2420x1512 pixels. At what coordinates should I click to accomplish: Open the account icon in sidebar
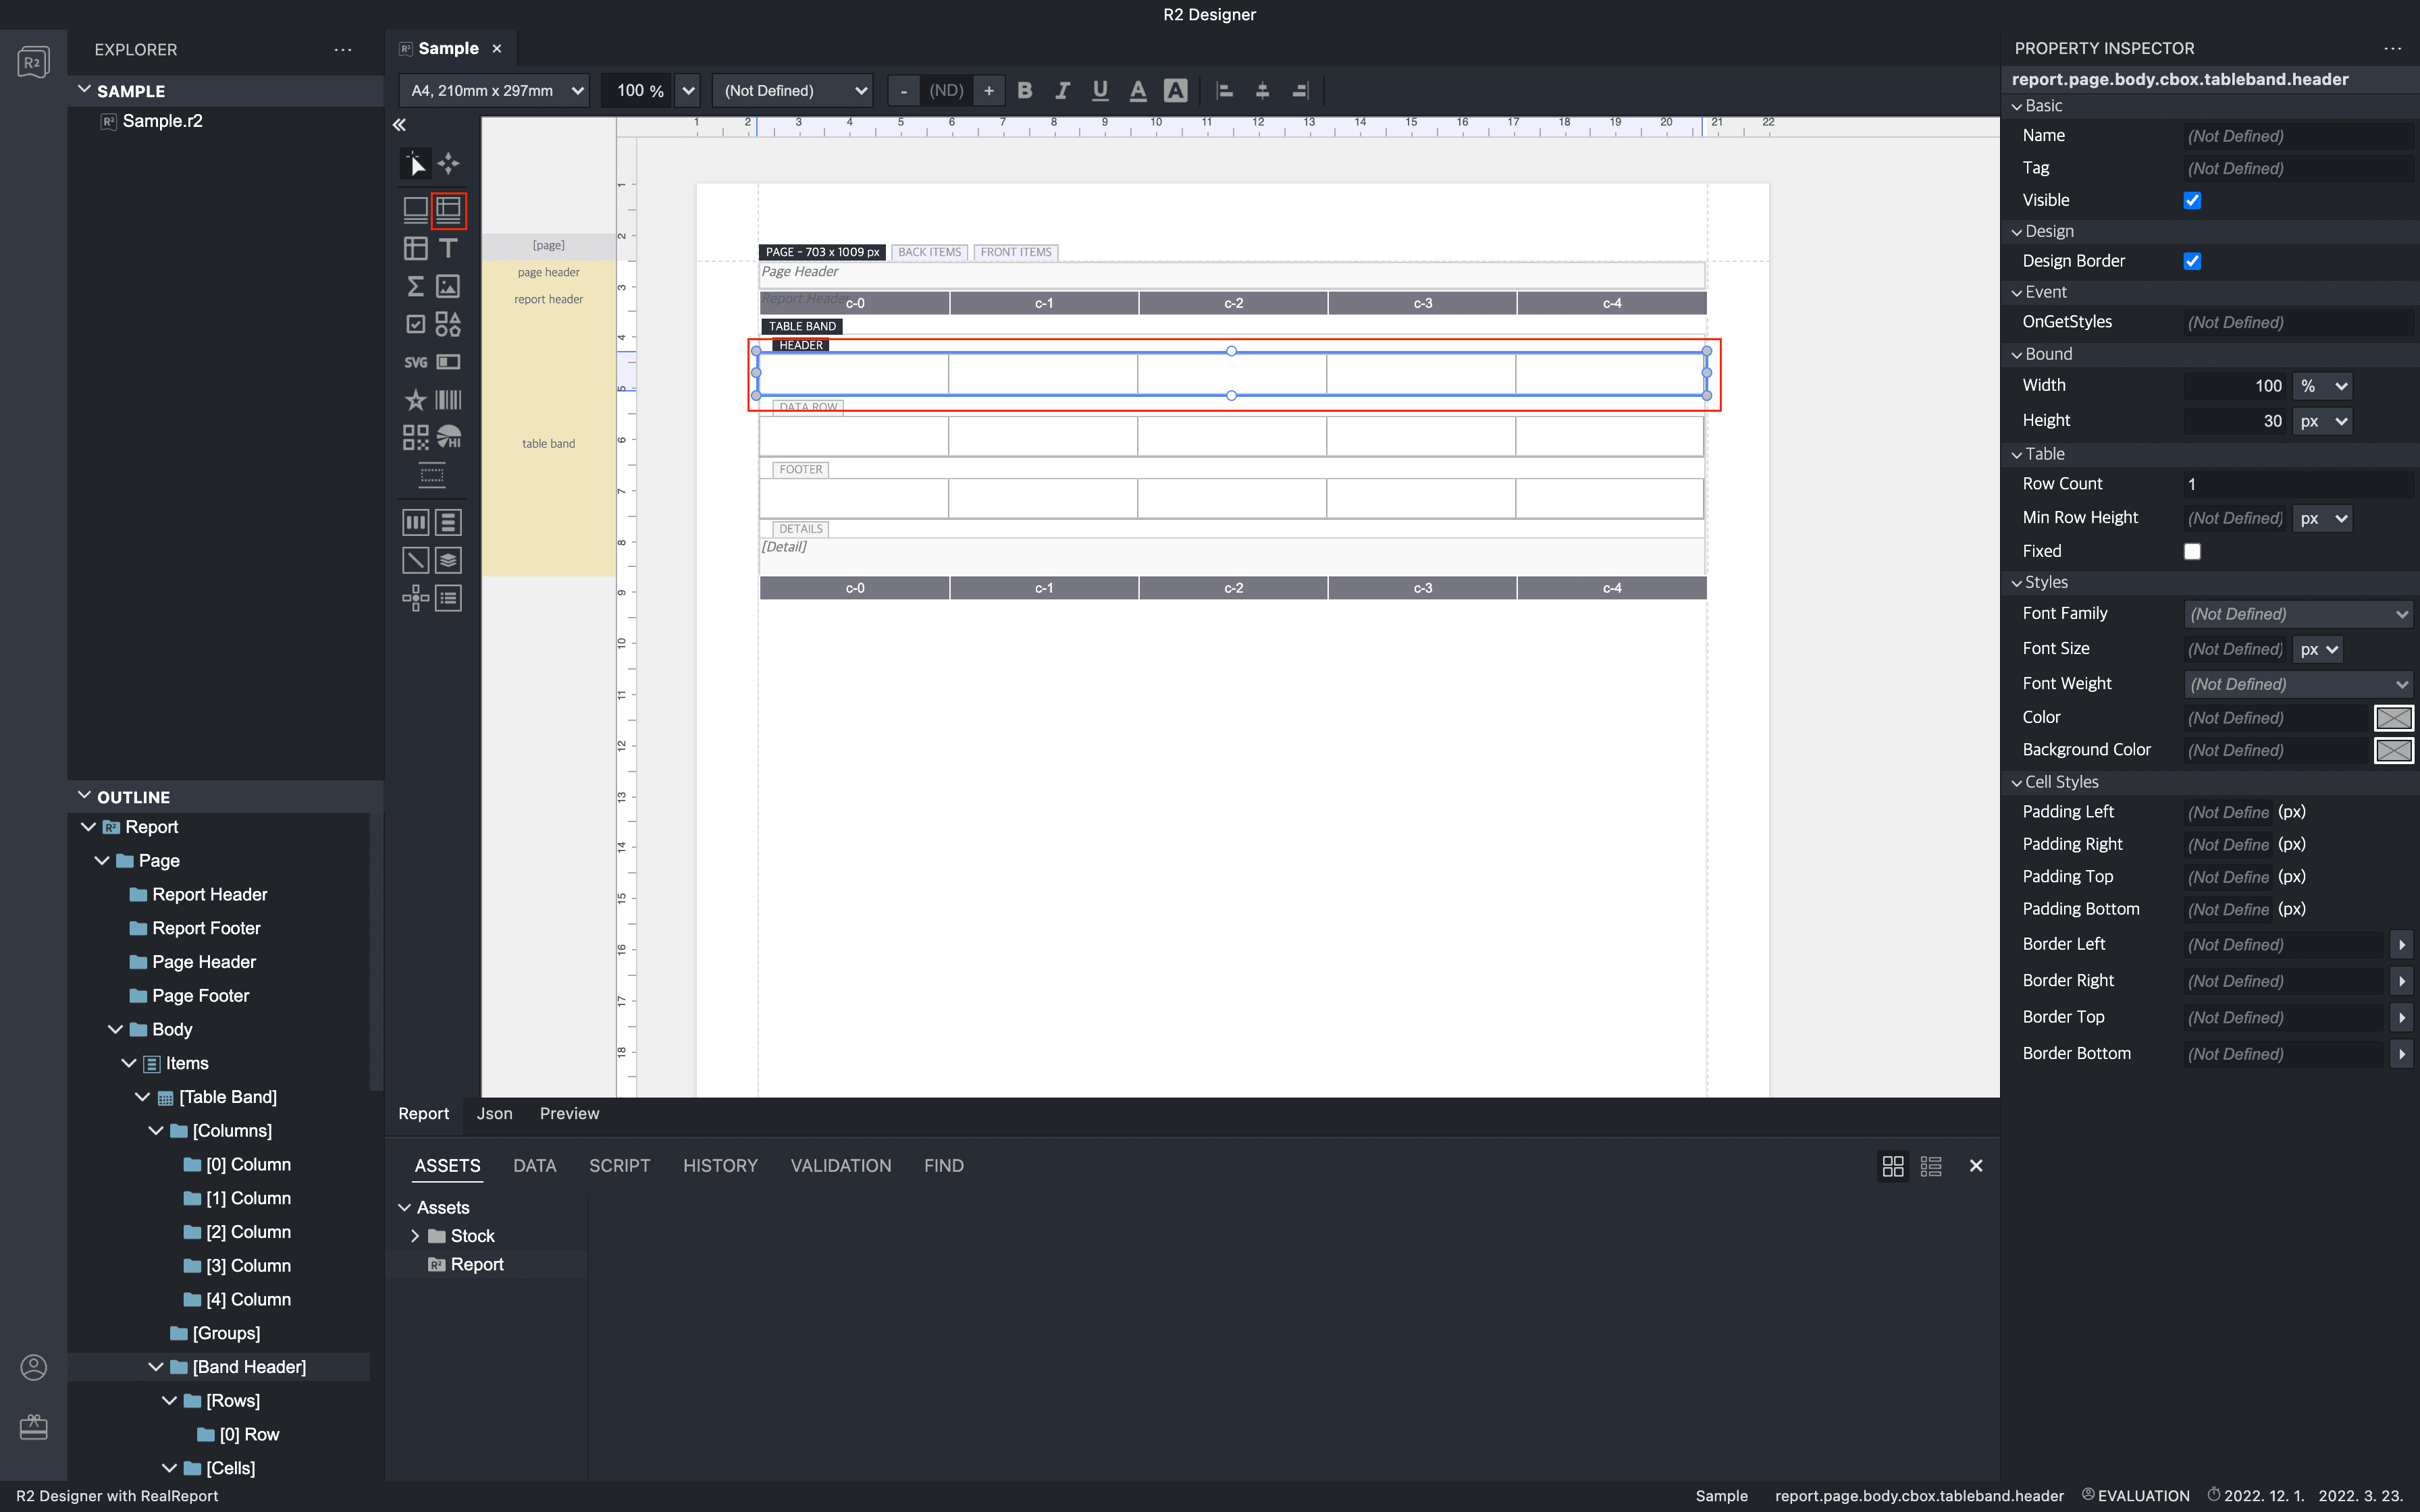click(x=33, y=1367)
